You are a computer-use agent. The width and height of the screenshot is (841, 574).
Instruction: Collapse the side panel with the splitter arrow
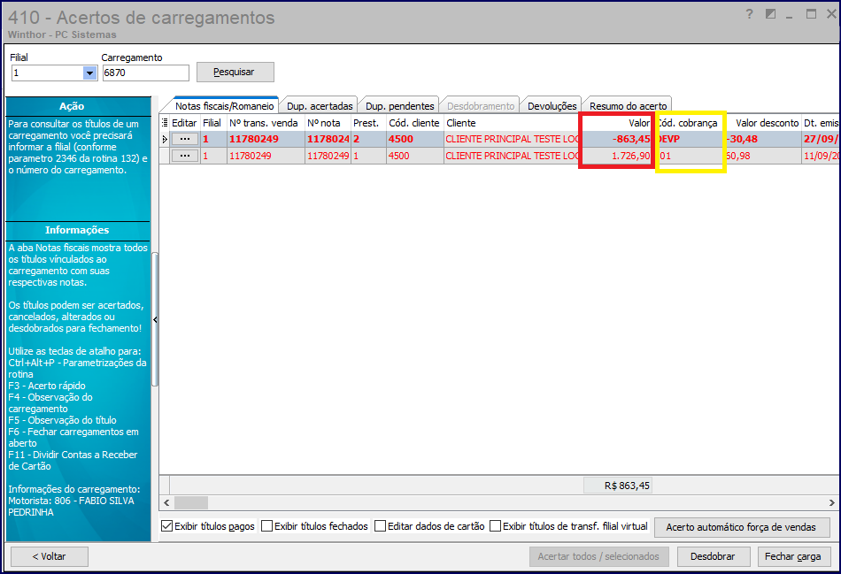[155, 320]
